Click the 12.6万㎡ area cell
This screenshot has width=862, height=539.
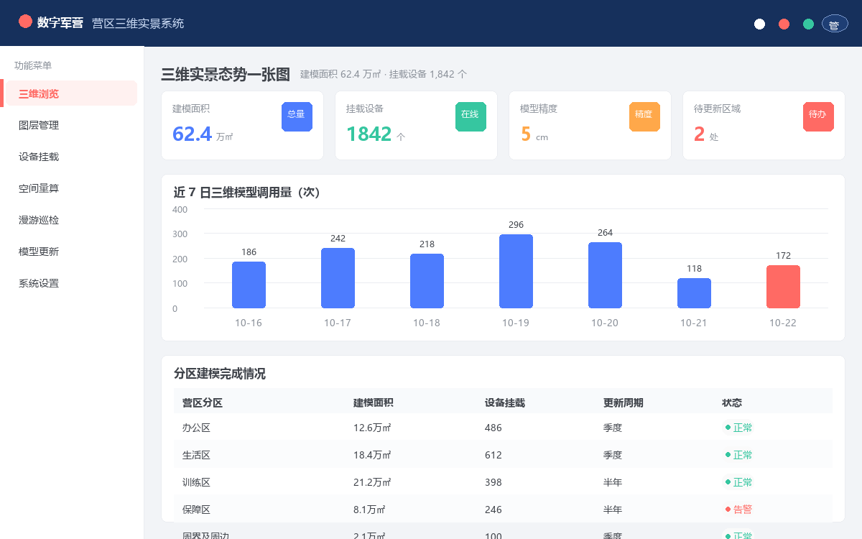tap(372, 428)
